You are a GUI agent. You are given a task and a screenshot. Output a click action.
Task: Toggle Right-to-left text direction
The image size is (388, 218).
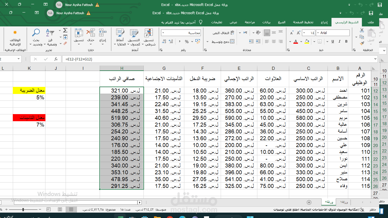[x=245, y=33]
